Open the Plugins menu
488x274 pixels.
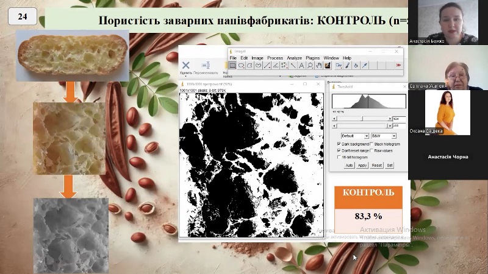pyautogui.click(x=312, y=58)
